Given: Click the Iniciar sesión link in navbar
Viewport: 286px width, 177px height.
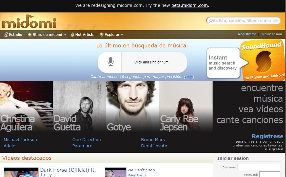Looking at the screenshot, I should coord(271,34).
